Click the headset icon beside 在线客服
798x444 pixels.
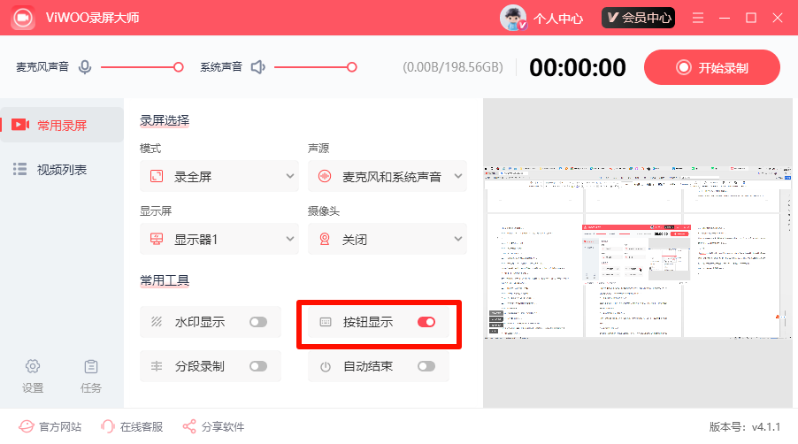[x=107, y=426]
